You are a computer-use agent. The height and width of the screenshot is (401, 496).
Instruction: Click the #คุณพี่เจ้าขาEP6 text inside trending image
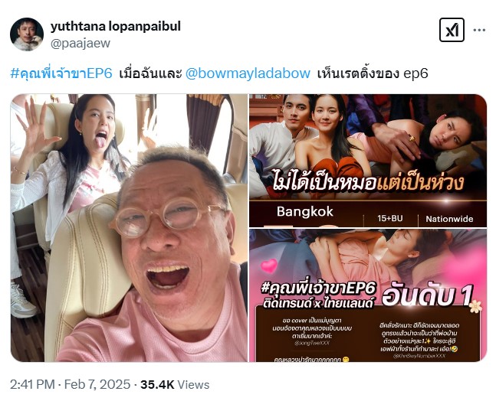point(319,288)
